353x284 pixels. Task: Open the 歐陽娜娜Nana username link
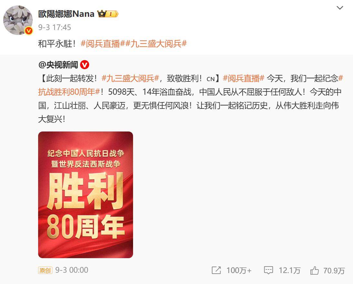66,14
